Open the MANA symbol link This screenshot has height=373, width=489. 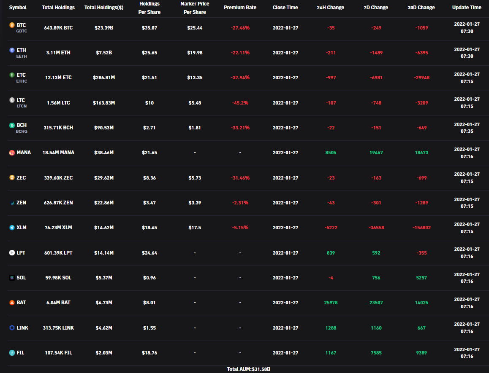pos(24,153)
